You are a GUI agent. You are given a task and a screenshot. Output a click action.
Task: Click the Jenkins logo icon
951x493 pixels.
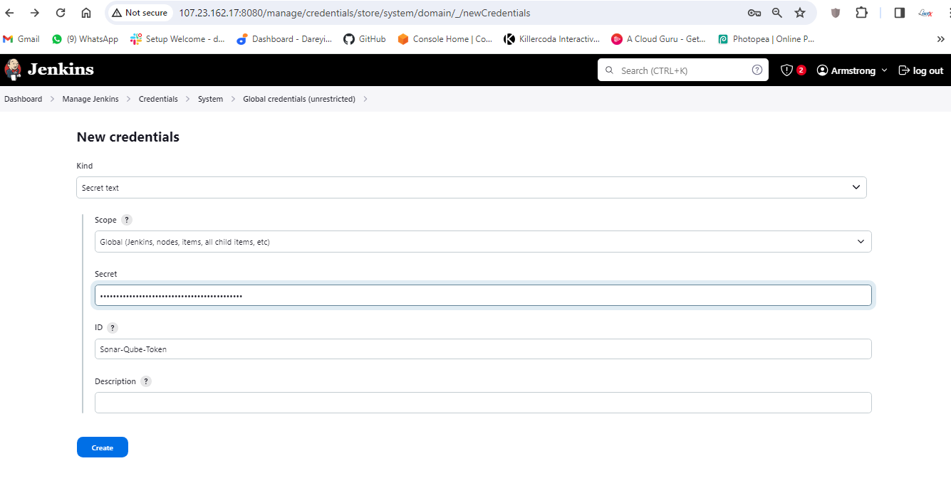coord(13,70)
